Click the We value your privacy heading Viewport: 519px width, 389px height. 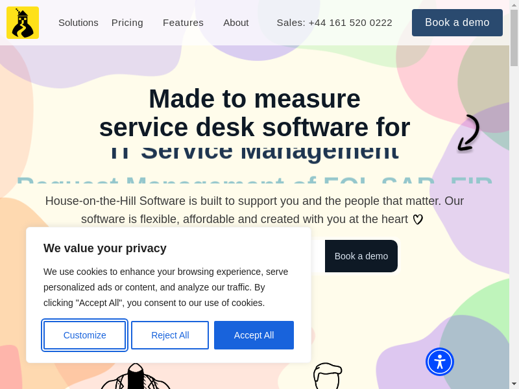click(105, 248)
